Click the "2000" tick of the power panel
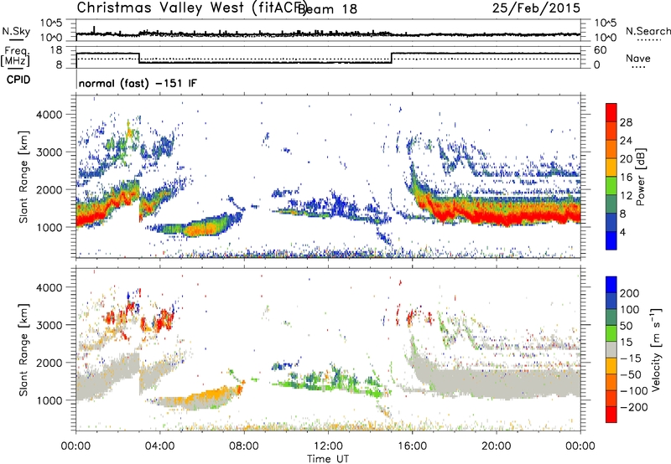 click(x=49, y=189)
